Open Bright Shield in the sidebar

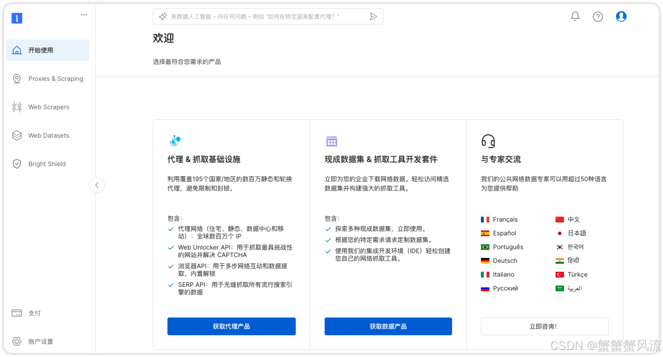(x=48, y=164)
